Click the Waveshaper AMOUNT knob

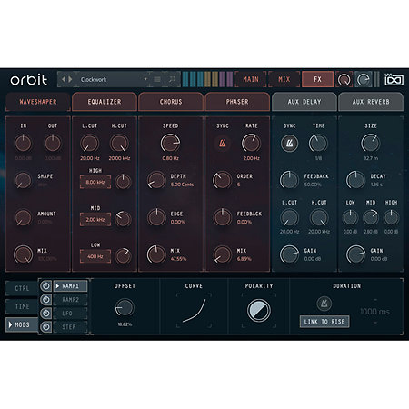(x=24, y=217)
